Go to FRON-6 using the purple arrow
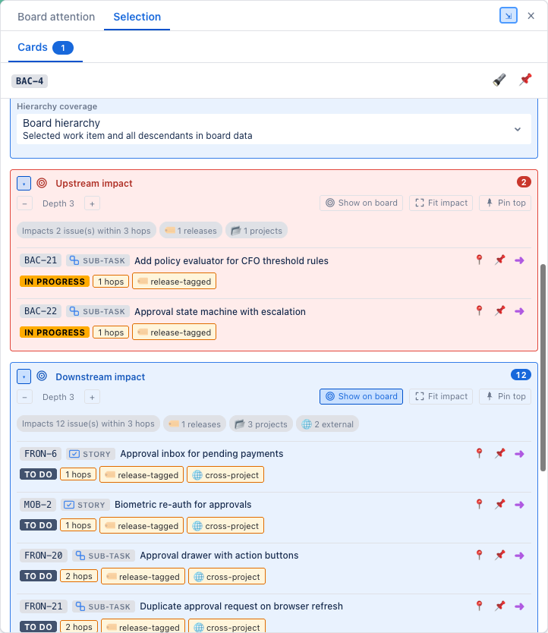Image resolution: width=548 pixels, height=633 pixels. (x=519, y=454)
